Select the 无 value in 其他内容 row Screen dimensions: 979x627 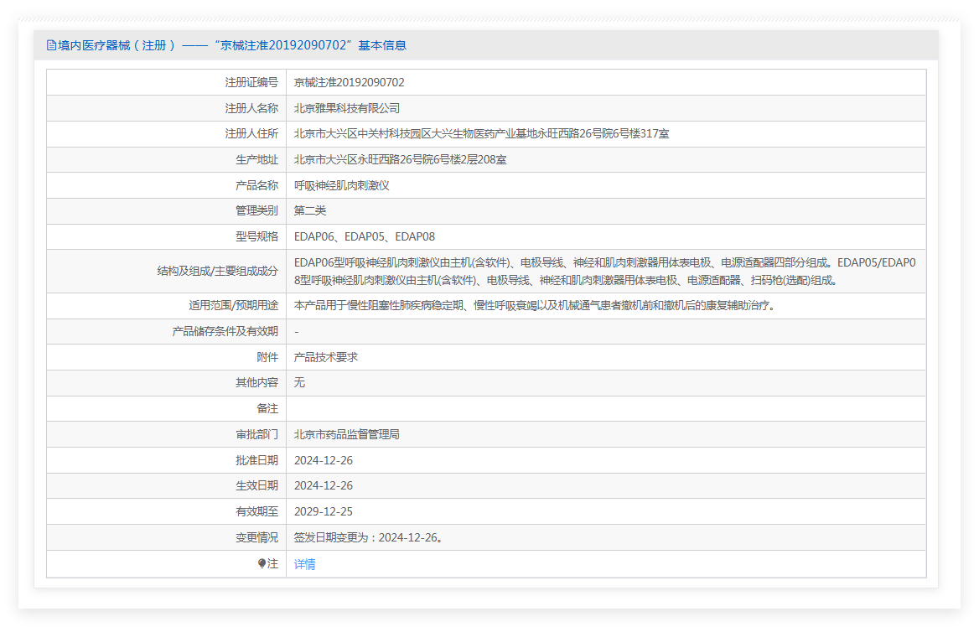(x=300, y=382)
